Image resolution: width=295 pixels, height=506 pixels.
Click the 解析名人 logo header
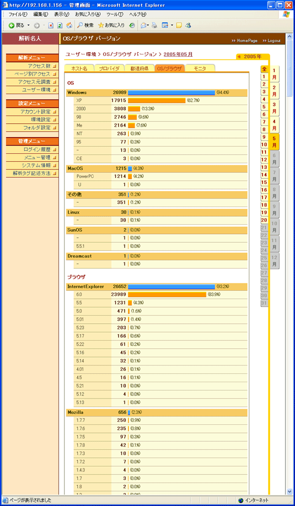[x=30, y=38]
